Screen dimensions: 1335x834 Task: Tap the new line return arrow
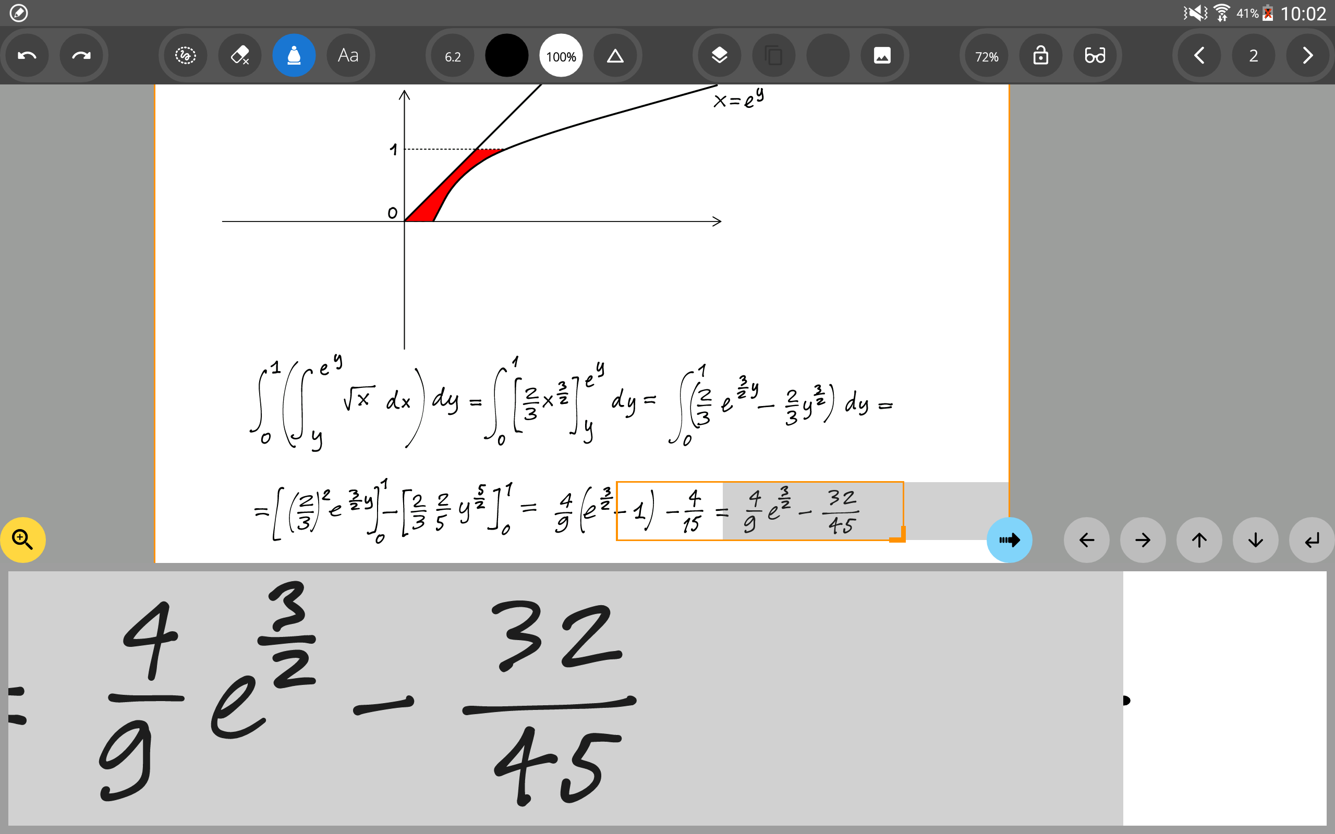(1312, 539)
